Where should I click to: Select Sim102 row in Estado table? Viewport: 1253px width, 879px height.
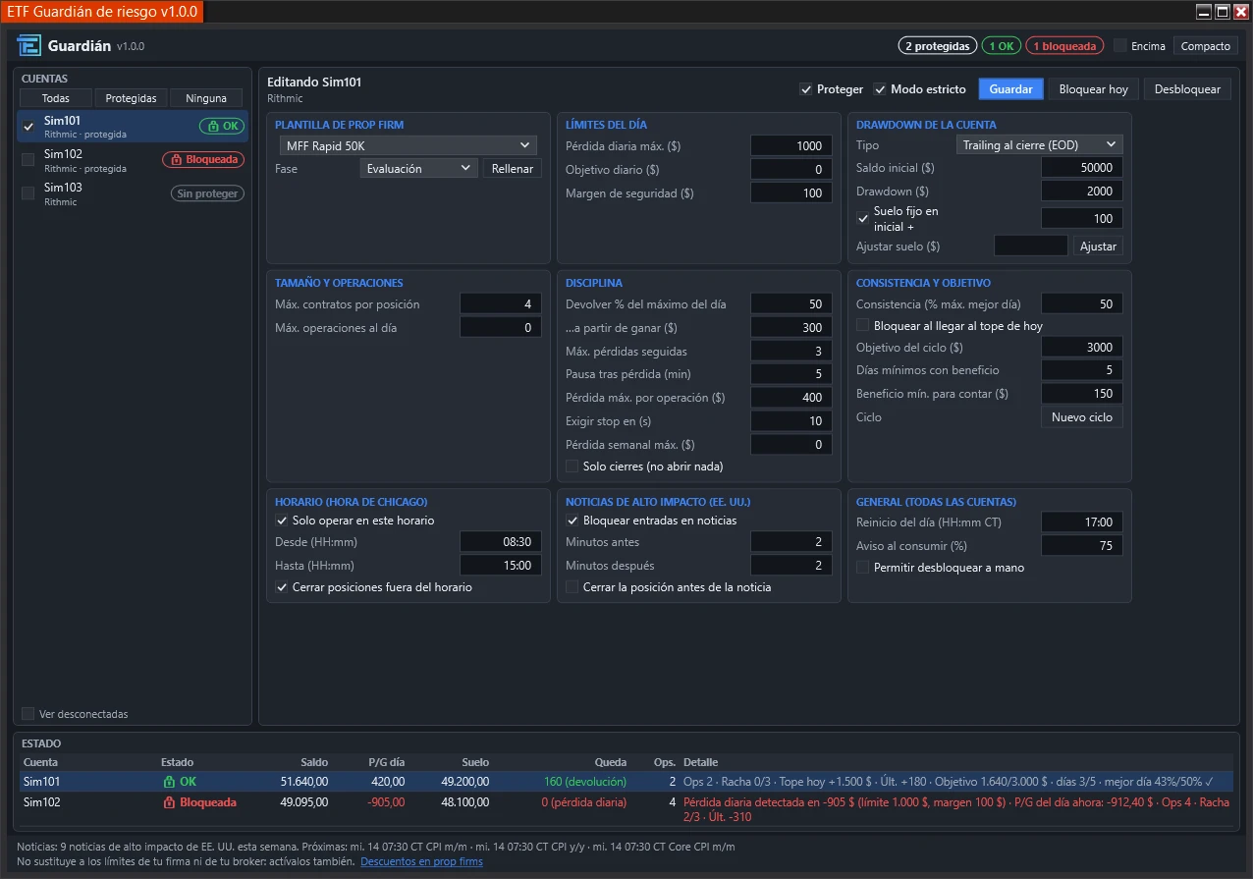click(x=626, y=809)
